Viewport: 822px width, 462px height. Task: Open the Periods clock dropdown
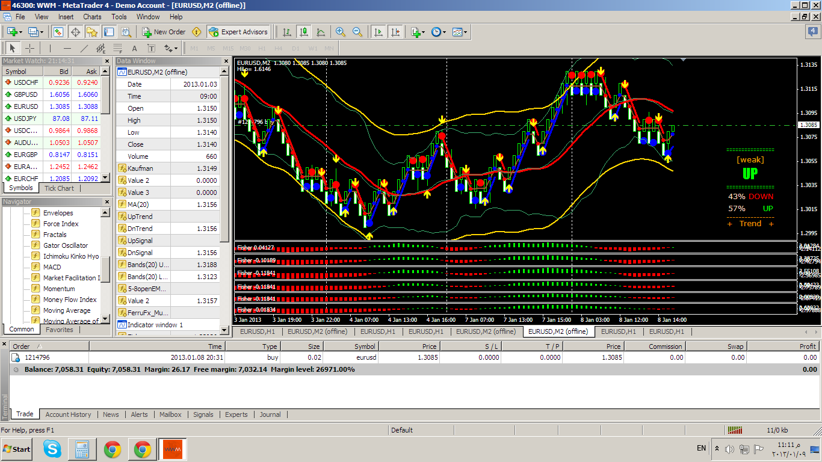tap(439, 32)
